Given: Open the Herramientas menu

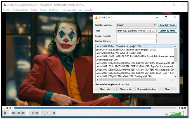Looking at the screenshot, I should (x=69, y=10).
